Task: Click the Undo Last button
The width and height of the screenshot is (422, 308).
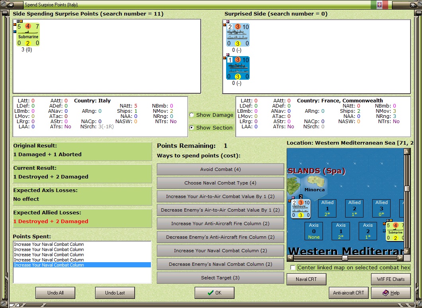Action: pyautogui.click(x=115, y=292)
